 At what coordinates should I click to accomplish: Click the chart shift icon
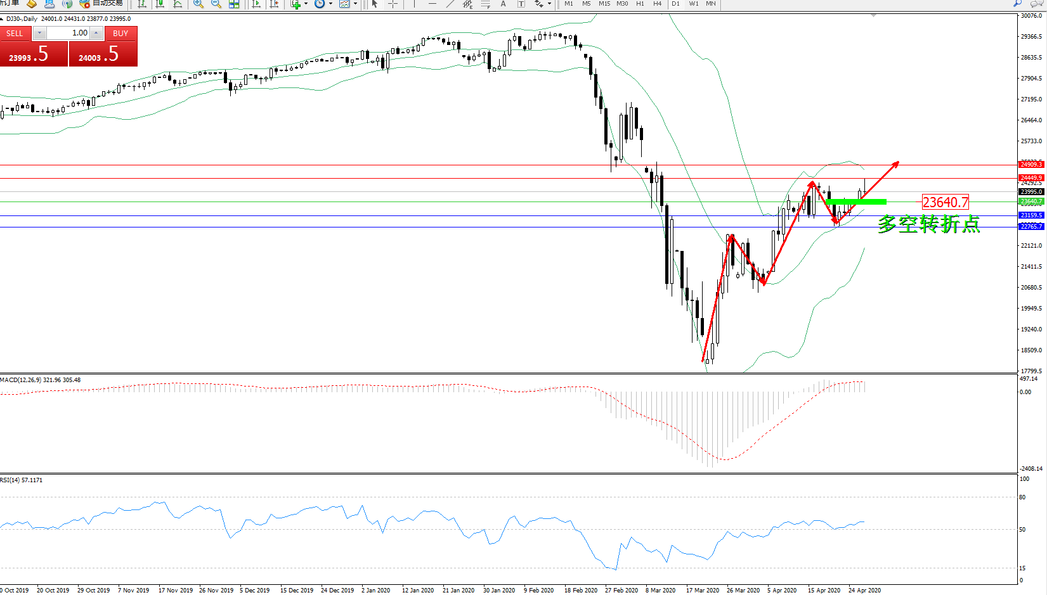[274, 4]
